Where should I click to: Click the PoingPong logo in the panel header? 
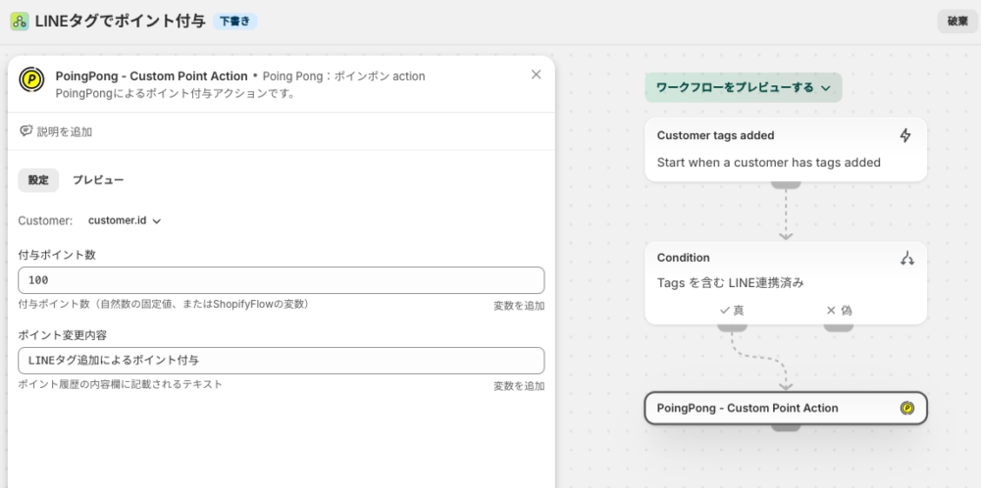point(31,80)
